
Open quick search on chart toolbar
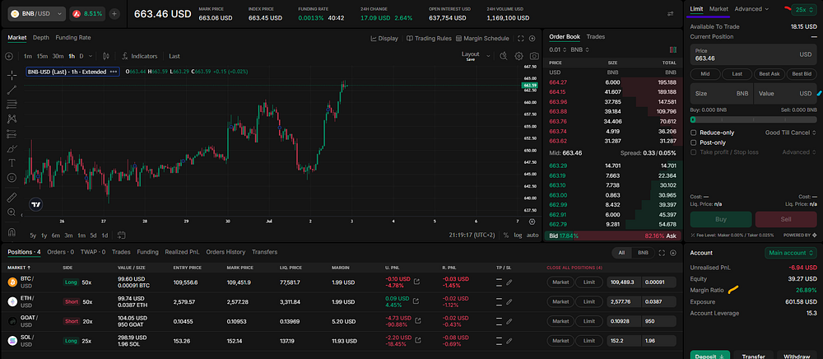coord(504,56)
